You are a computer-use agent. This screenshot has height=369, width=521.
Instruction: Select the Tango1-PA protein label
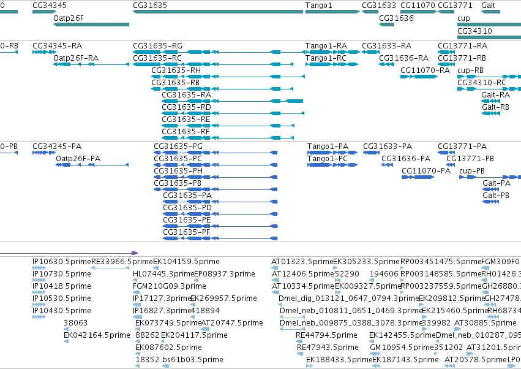coord(328,146)
